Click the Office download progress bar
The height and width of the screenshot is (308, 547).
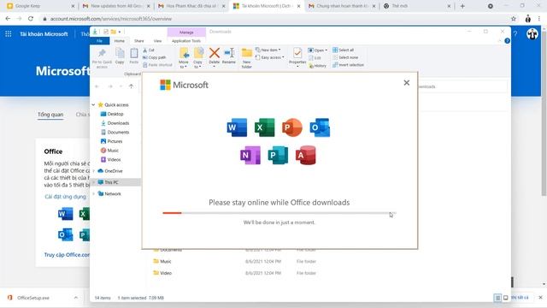(279, 213)
